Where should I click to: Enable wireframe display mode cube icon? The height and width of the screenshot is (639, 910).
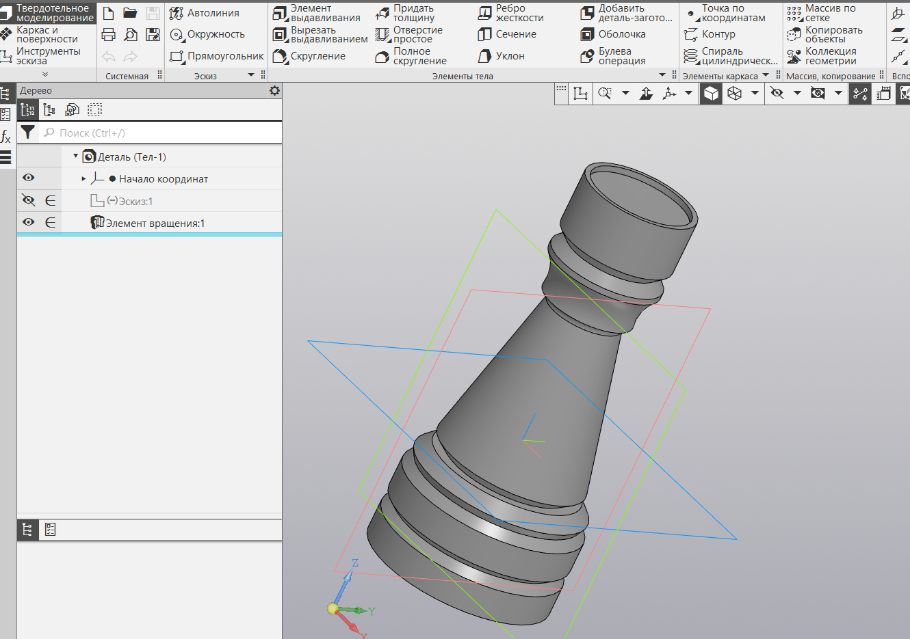[735, 93]
